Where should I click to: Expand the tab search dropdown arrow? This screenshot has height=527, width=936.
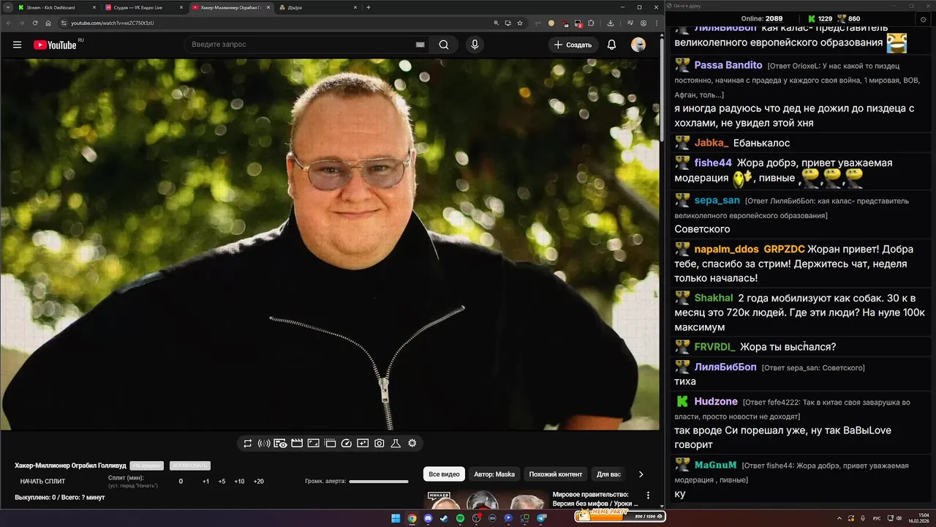coord(7,7)
